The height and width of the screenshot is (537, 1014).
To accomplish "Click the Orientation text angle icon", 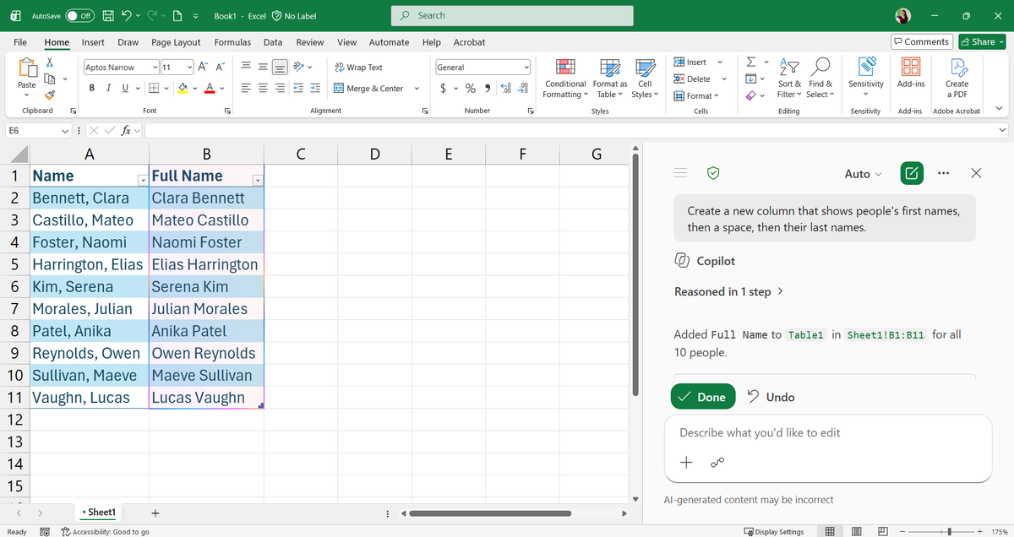I will tap(300, 67).
